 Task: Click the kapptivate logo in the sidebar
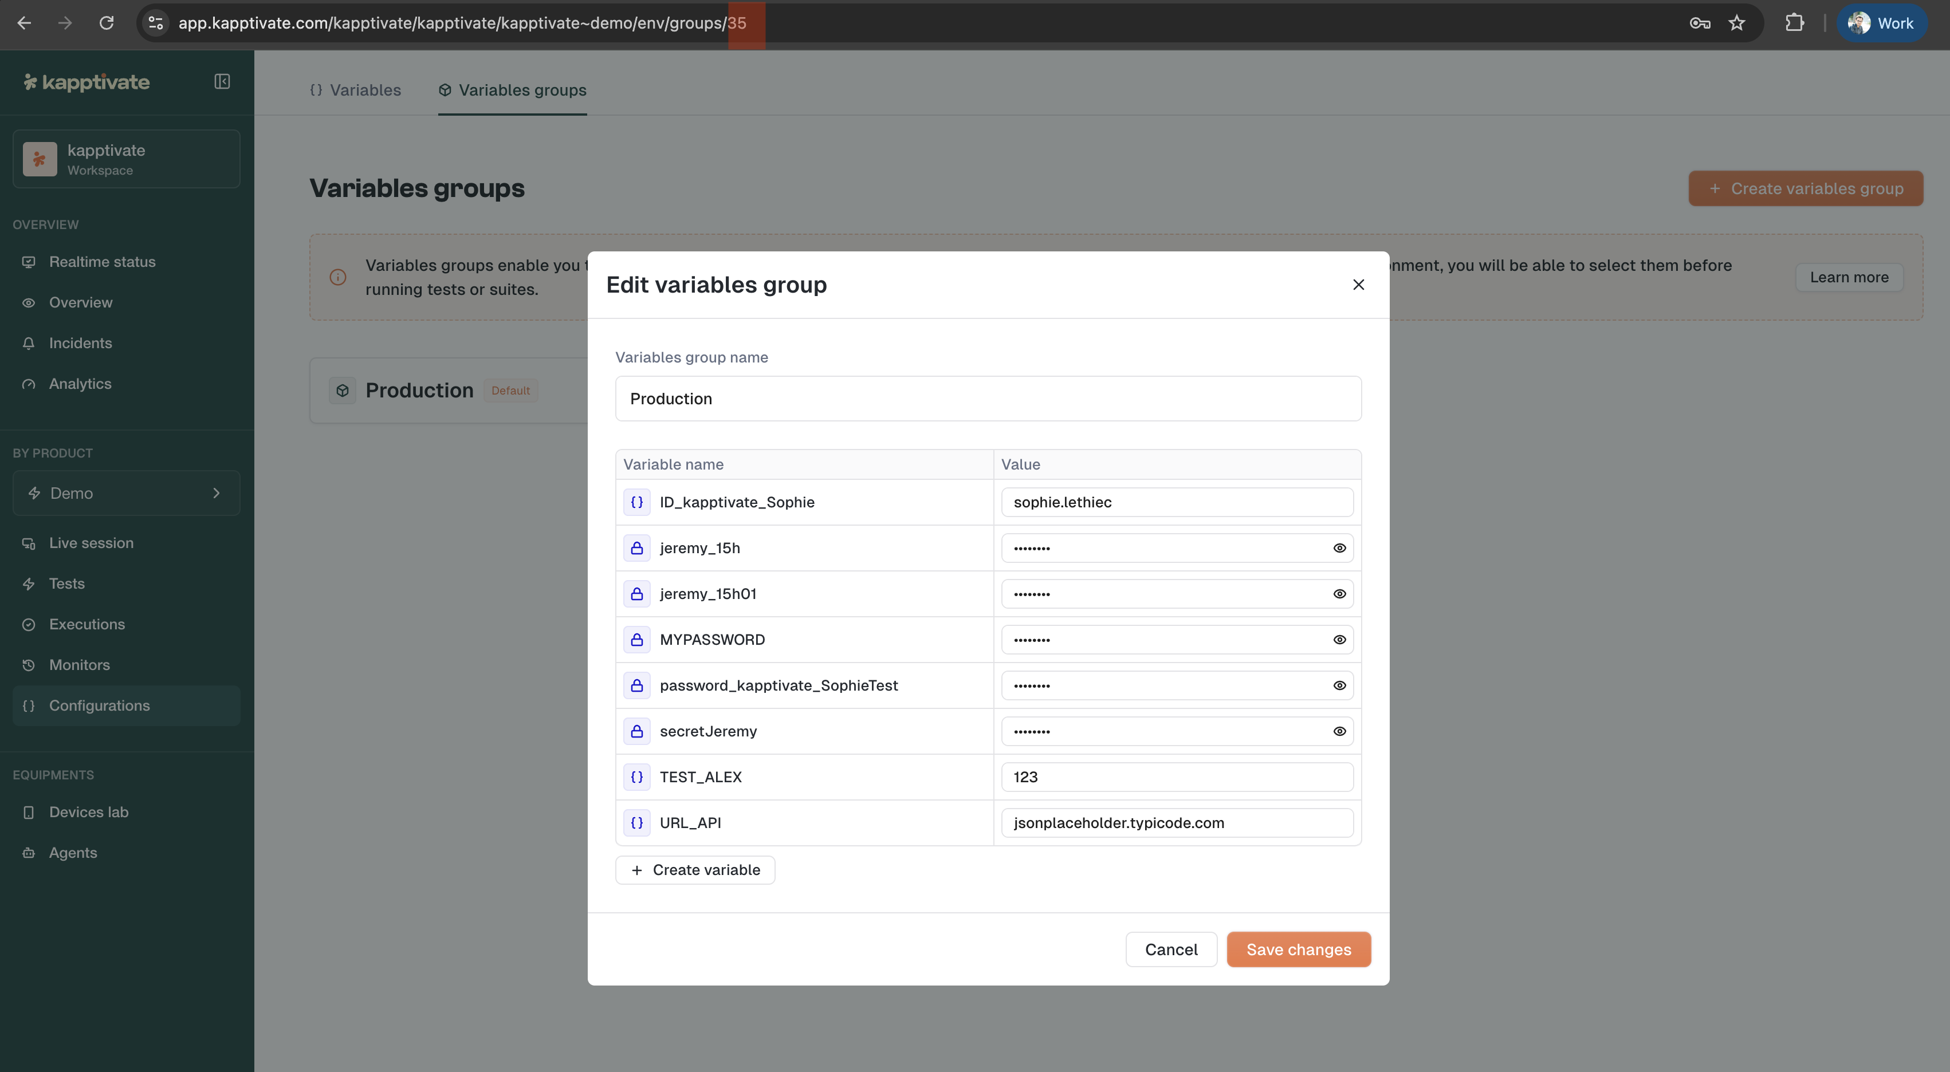(x=87, y=82)
